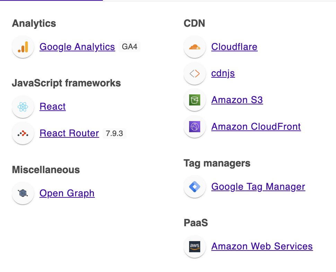
Task: Visit the Cloudflare link
Action: pyautogui.click(x=234, y=47)
